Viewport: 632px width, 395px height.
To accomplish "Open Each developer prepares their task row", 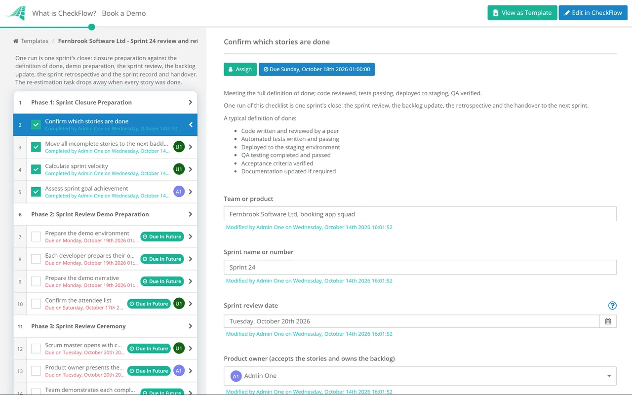I will [x=105, y=259].
